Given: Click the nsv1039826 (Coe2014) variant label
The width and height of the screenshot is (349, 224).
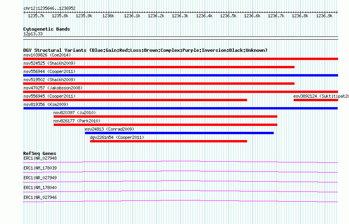Looking at the screenshot, I should point(47,55).
